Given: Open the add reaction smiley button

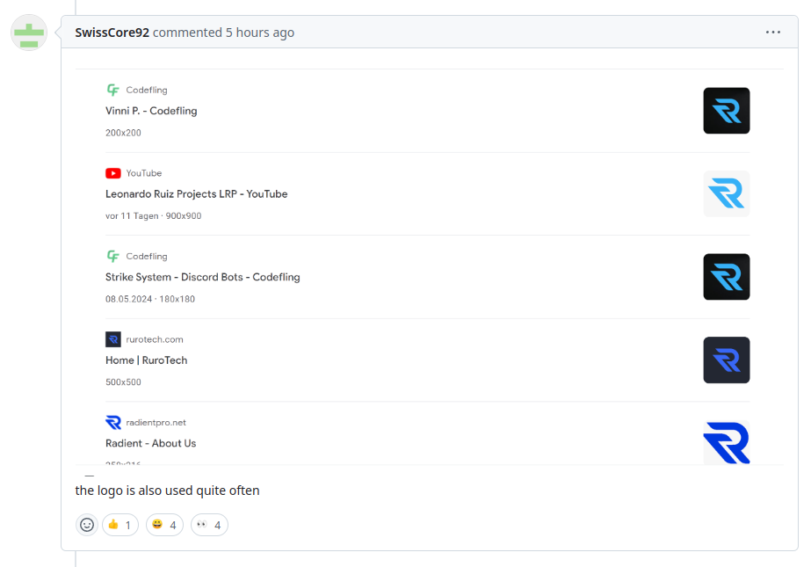Looking at the screenshot, I should point(87,525).
